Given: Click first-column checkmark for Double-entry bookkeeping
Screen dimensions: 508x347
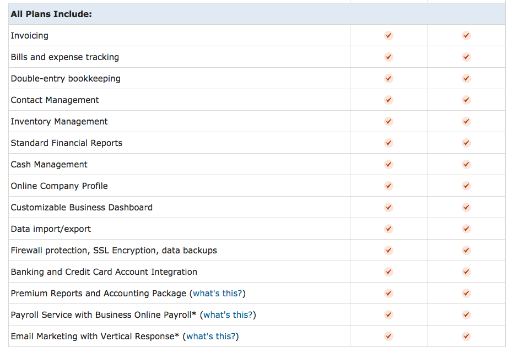Looking at the screenshot, I should point(388,78).
